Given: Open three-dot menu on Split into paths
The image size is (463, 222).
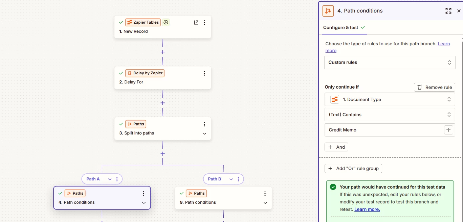Looking at the screenshot, I should 204,124.
